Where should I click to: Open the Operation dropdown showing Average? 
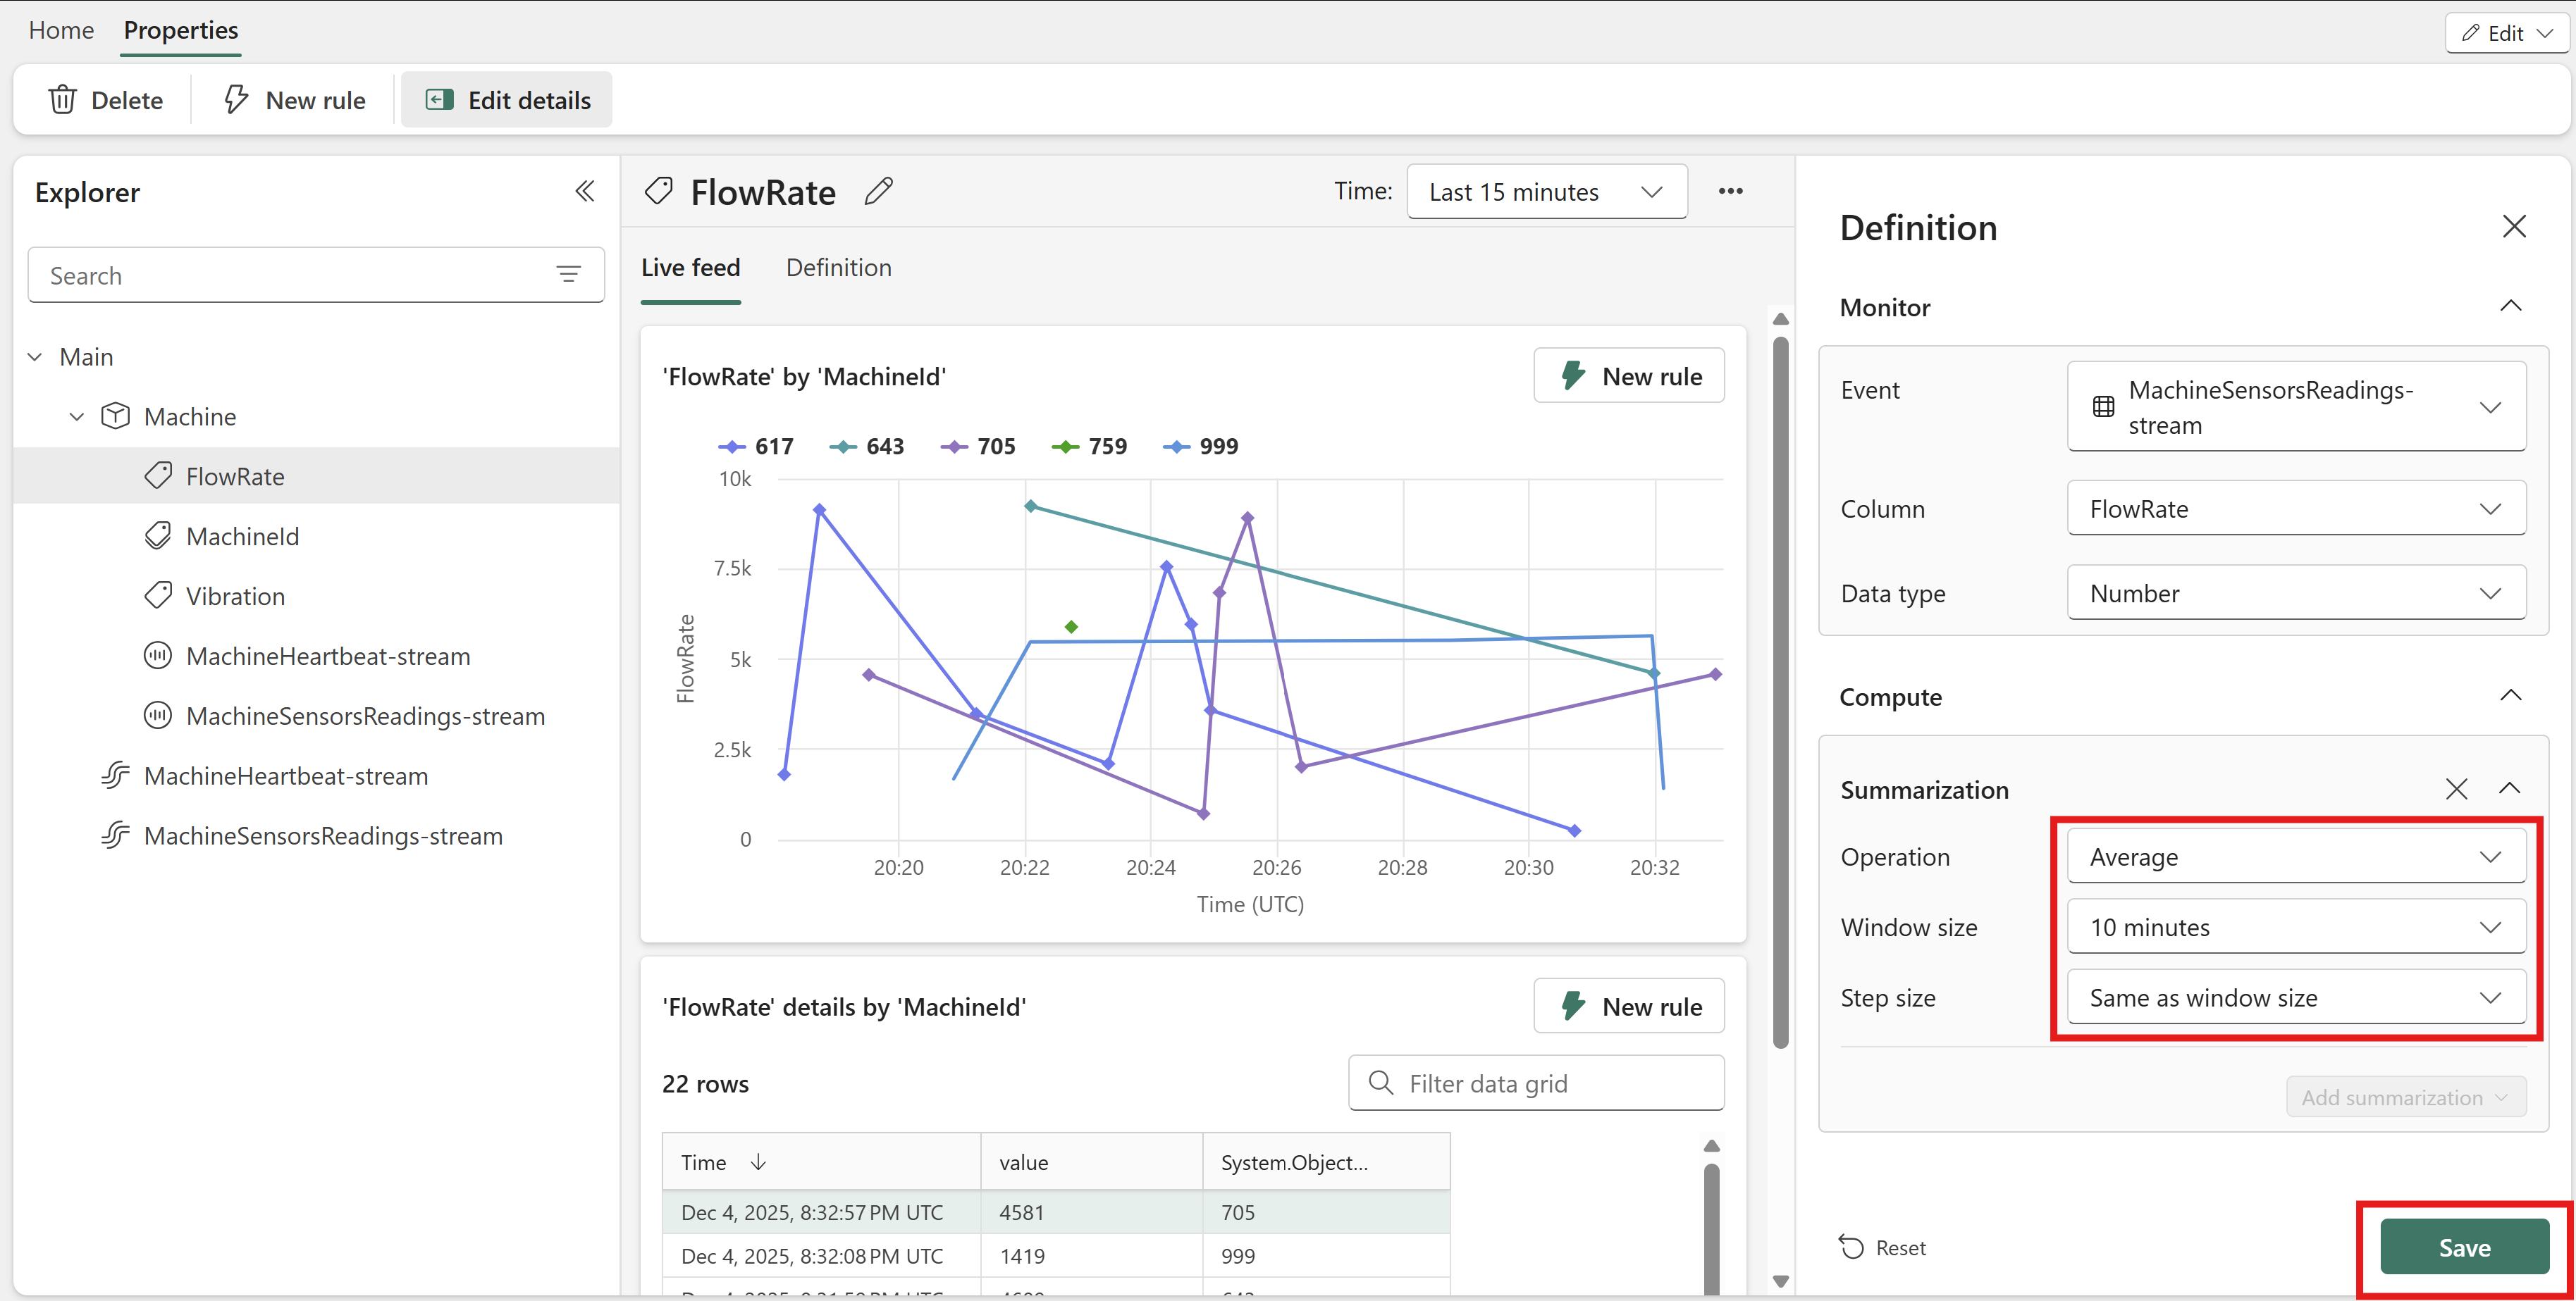[2296, 857]
